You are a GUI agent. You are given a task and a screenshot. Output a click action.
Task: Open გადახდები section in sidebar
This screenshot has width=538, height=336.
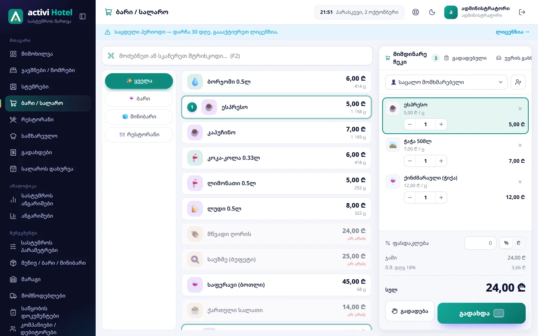coord(48,153)
